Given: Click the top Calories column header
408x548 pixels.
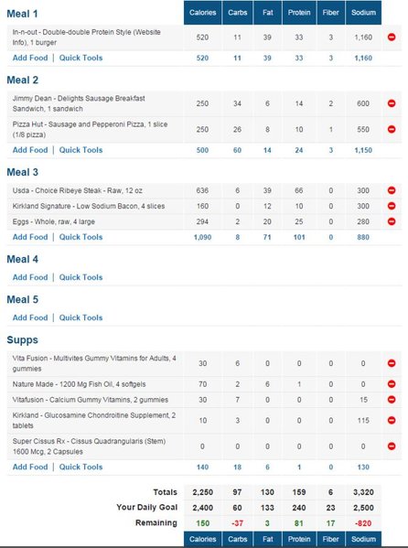Looking at the screenshot, I should (203, 13).
